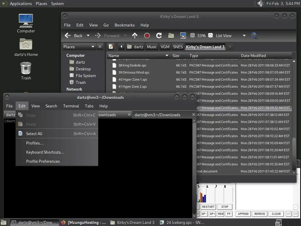The image size is (301, 226).
Task: Click the REMOVE playlist button
Action: 260,214
